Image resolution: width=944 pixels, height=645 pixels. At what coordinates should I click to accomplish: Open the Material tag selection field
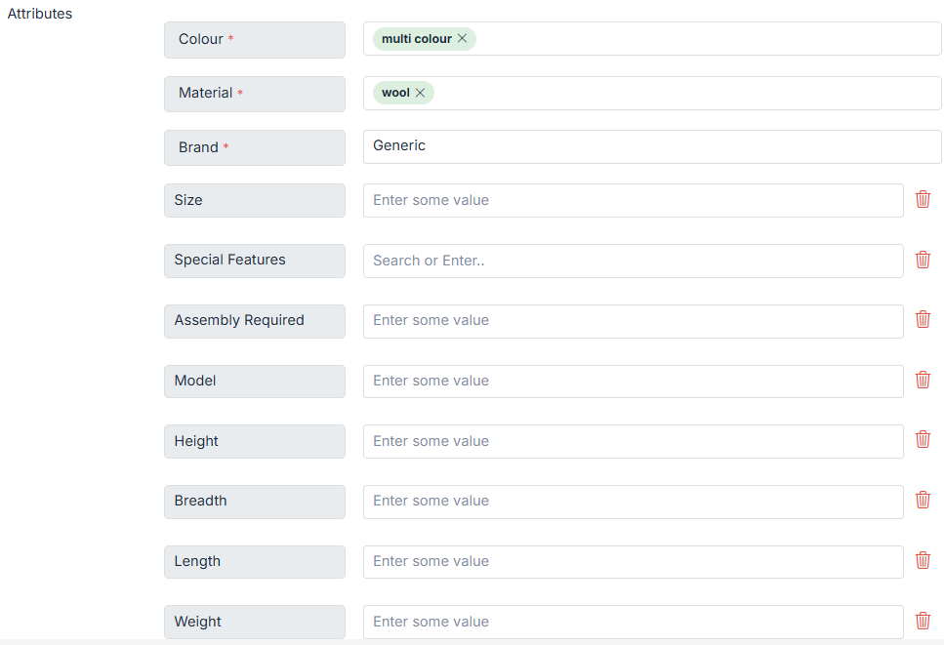coord(683,93)
